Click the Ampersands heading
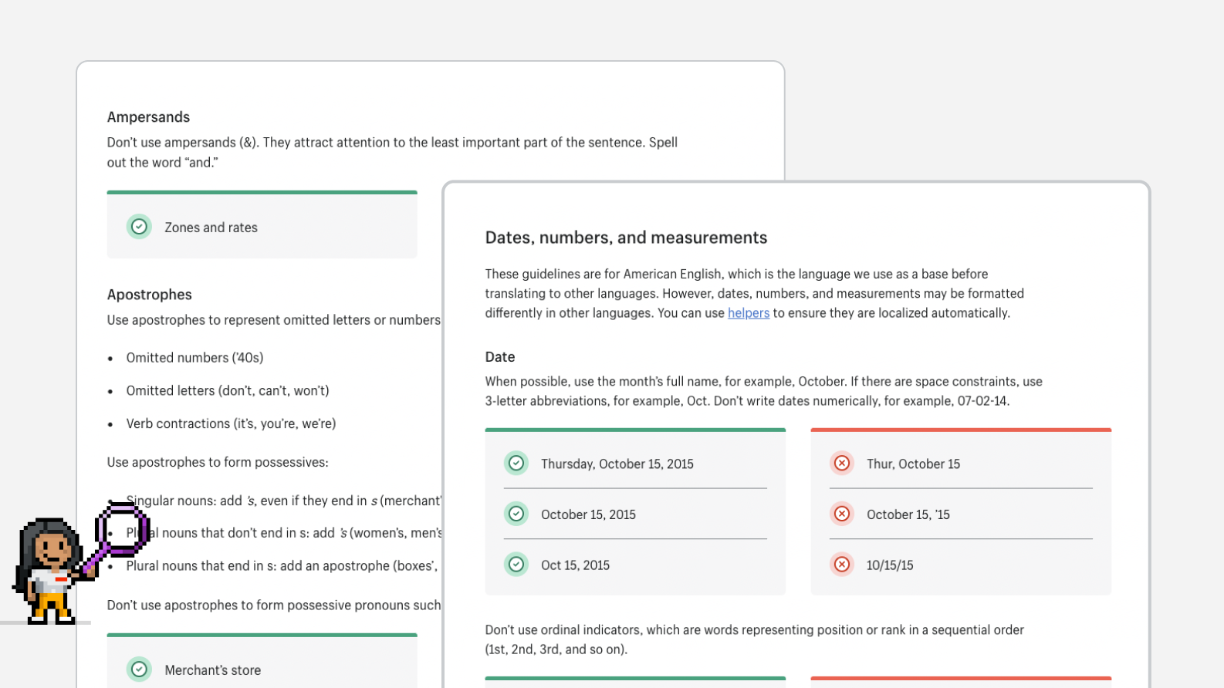Screen dimensions: 1224x688 pos(148,117)
